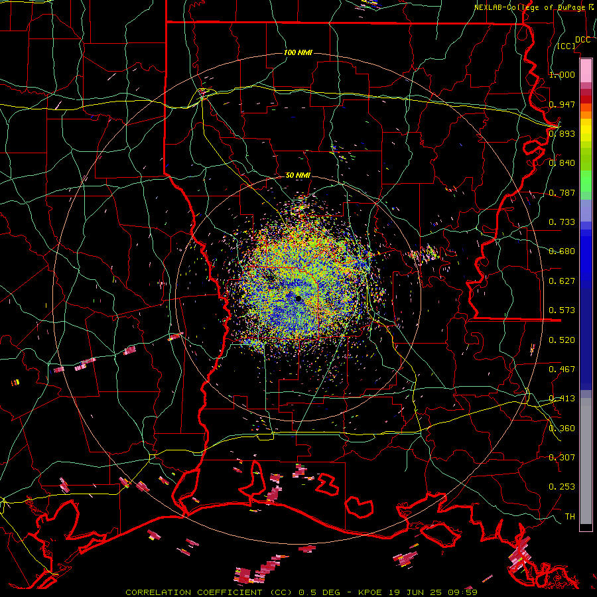Select the 0.733 legend value
Image resolution: width=597 pixels, height=597 pixels.
click(562, 222)
